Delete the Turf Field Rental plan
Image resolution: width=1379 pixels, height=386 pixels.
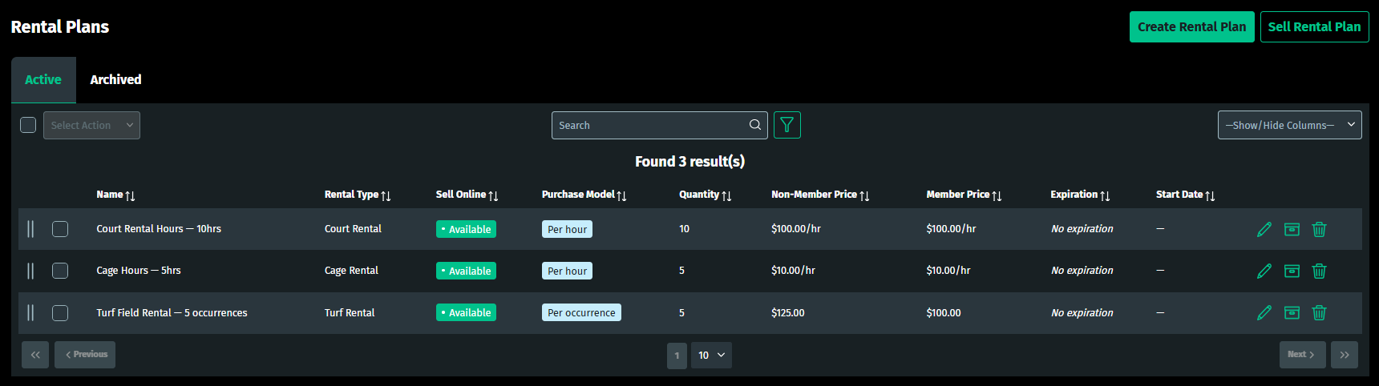1319,313
